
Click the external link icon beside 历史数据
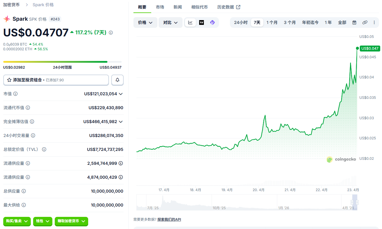tap(238, 7)
